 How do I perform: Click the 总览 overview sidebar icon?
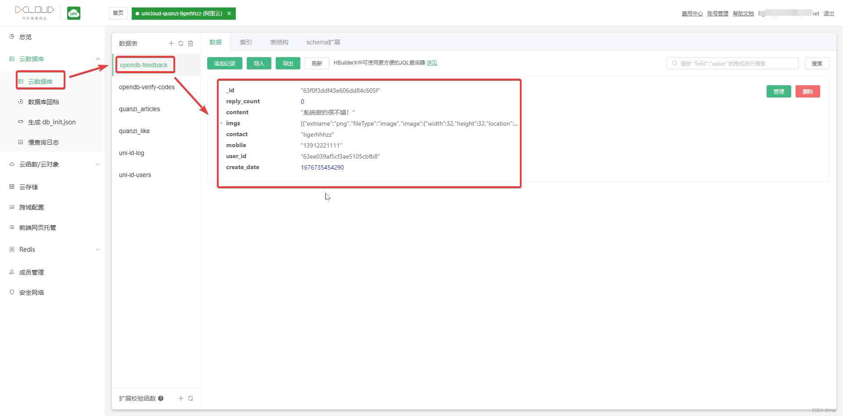pos(12,36)
